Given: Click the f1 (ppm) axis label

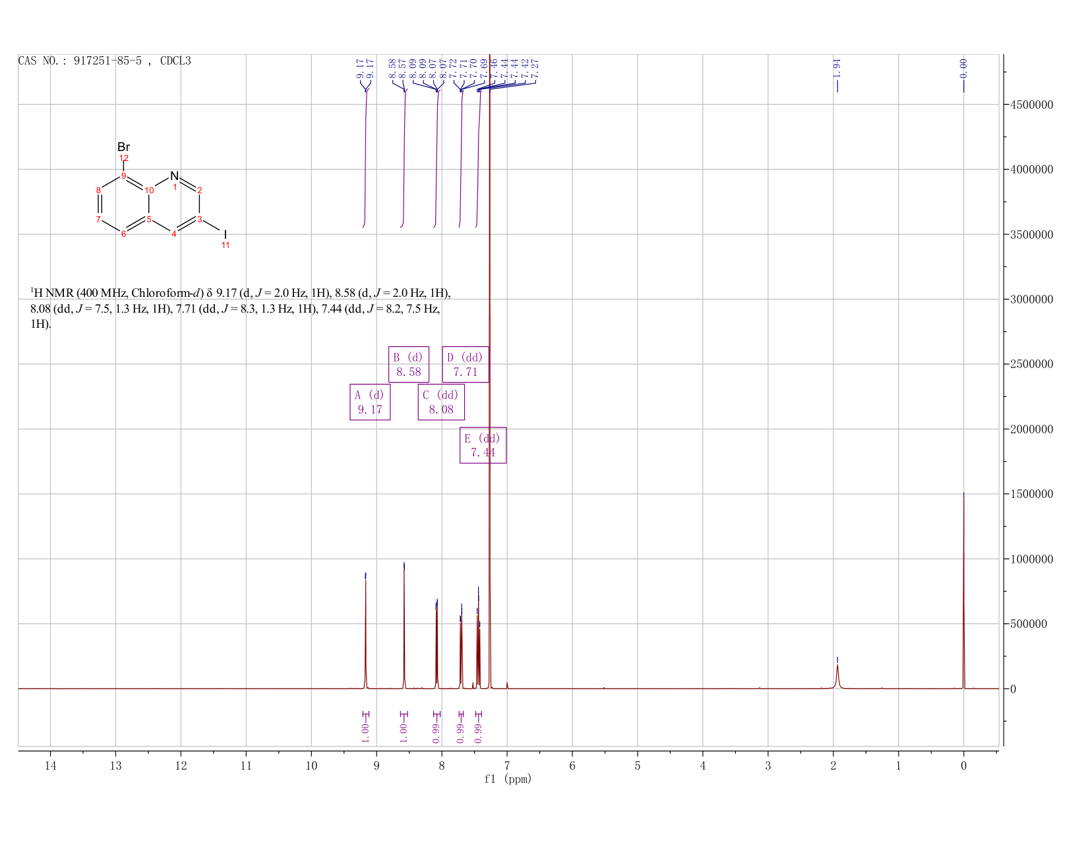Looking at the screenshot, I should point(508,779).
